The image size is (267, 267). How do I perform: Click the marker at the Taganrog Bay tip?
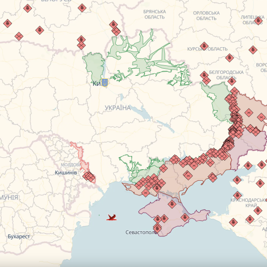(x=248, y=165)
